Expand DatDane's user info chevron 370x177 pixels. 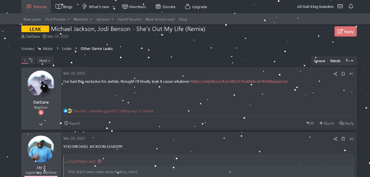(x=41, y=124)
